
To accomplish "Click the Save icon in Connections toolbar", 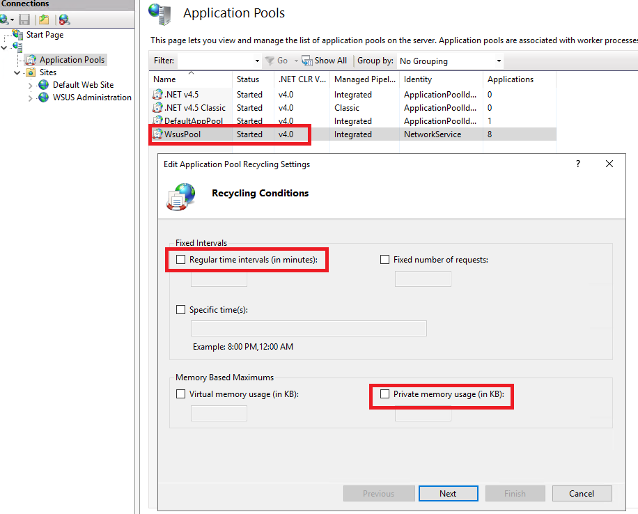I will click(x=25, y=20).
